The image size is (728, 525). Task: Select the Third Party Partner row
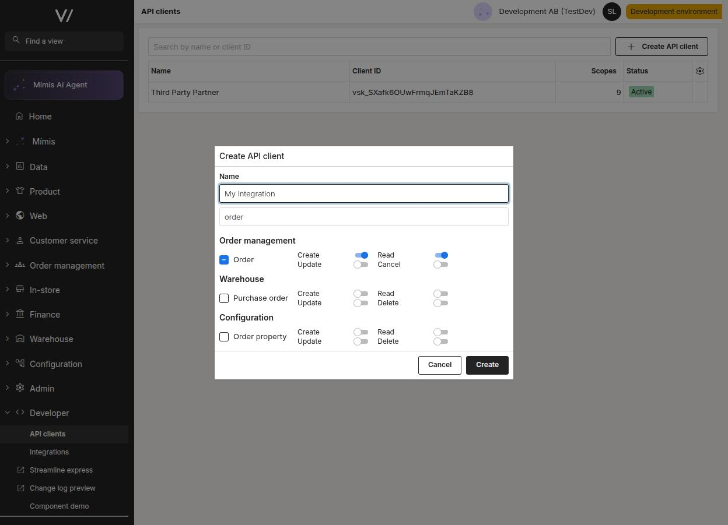428,92
